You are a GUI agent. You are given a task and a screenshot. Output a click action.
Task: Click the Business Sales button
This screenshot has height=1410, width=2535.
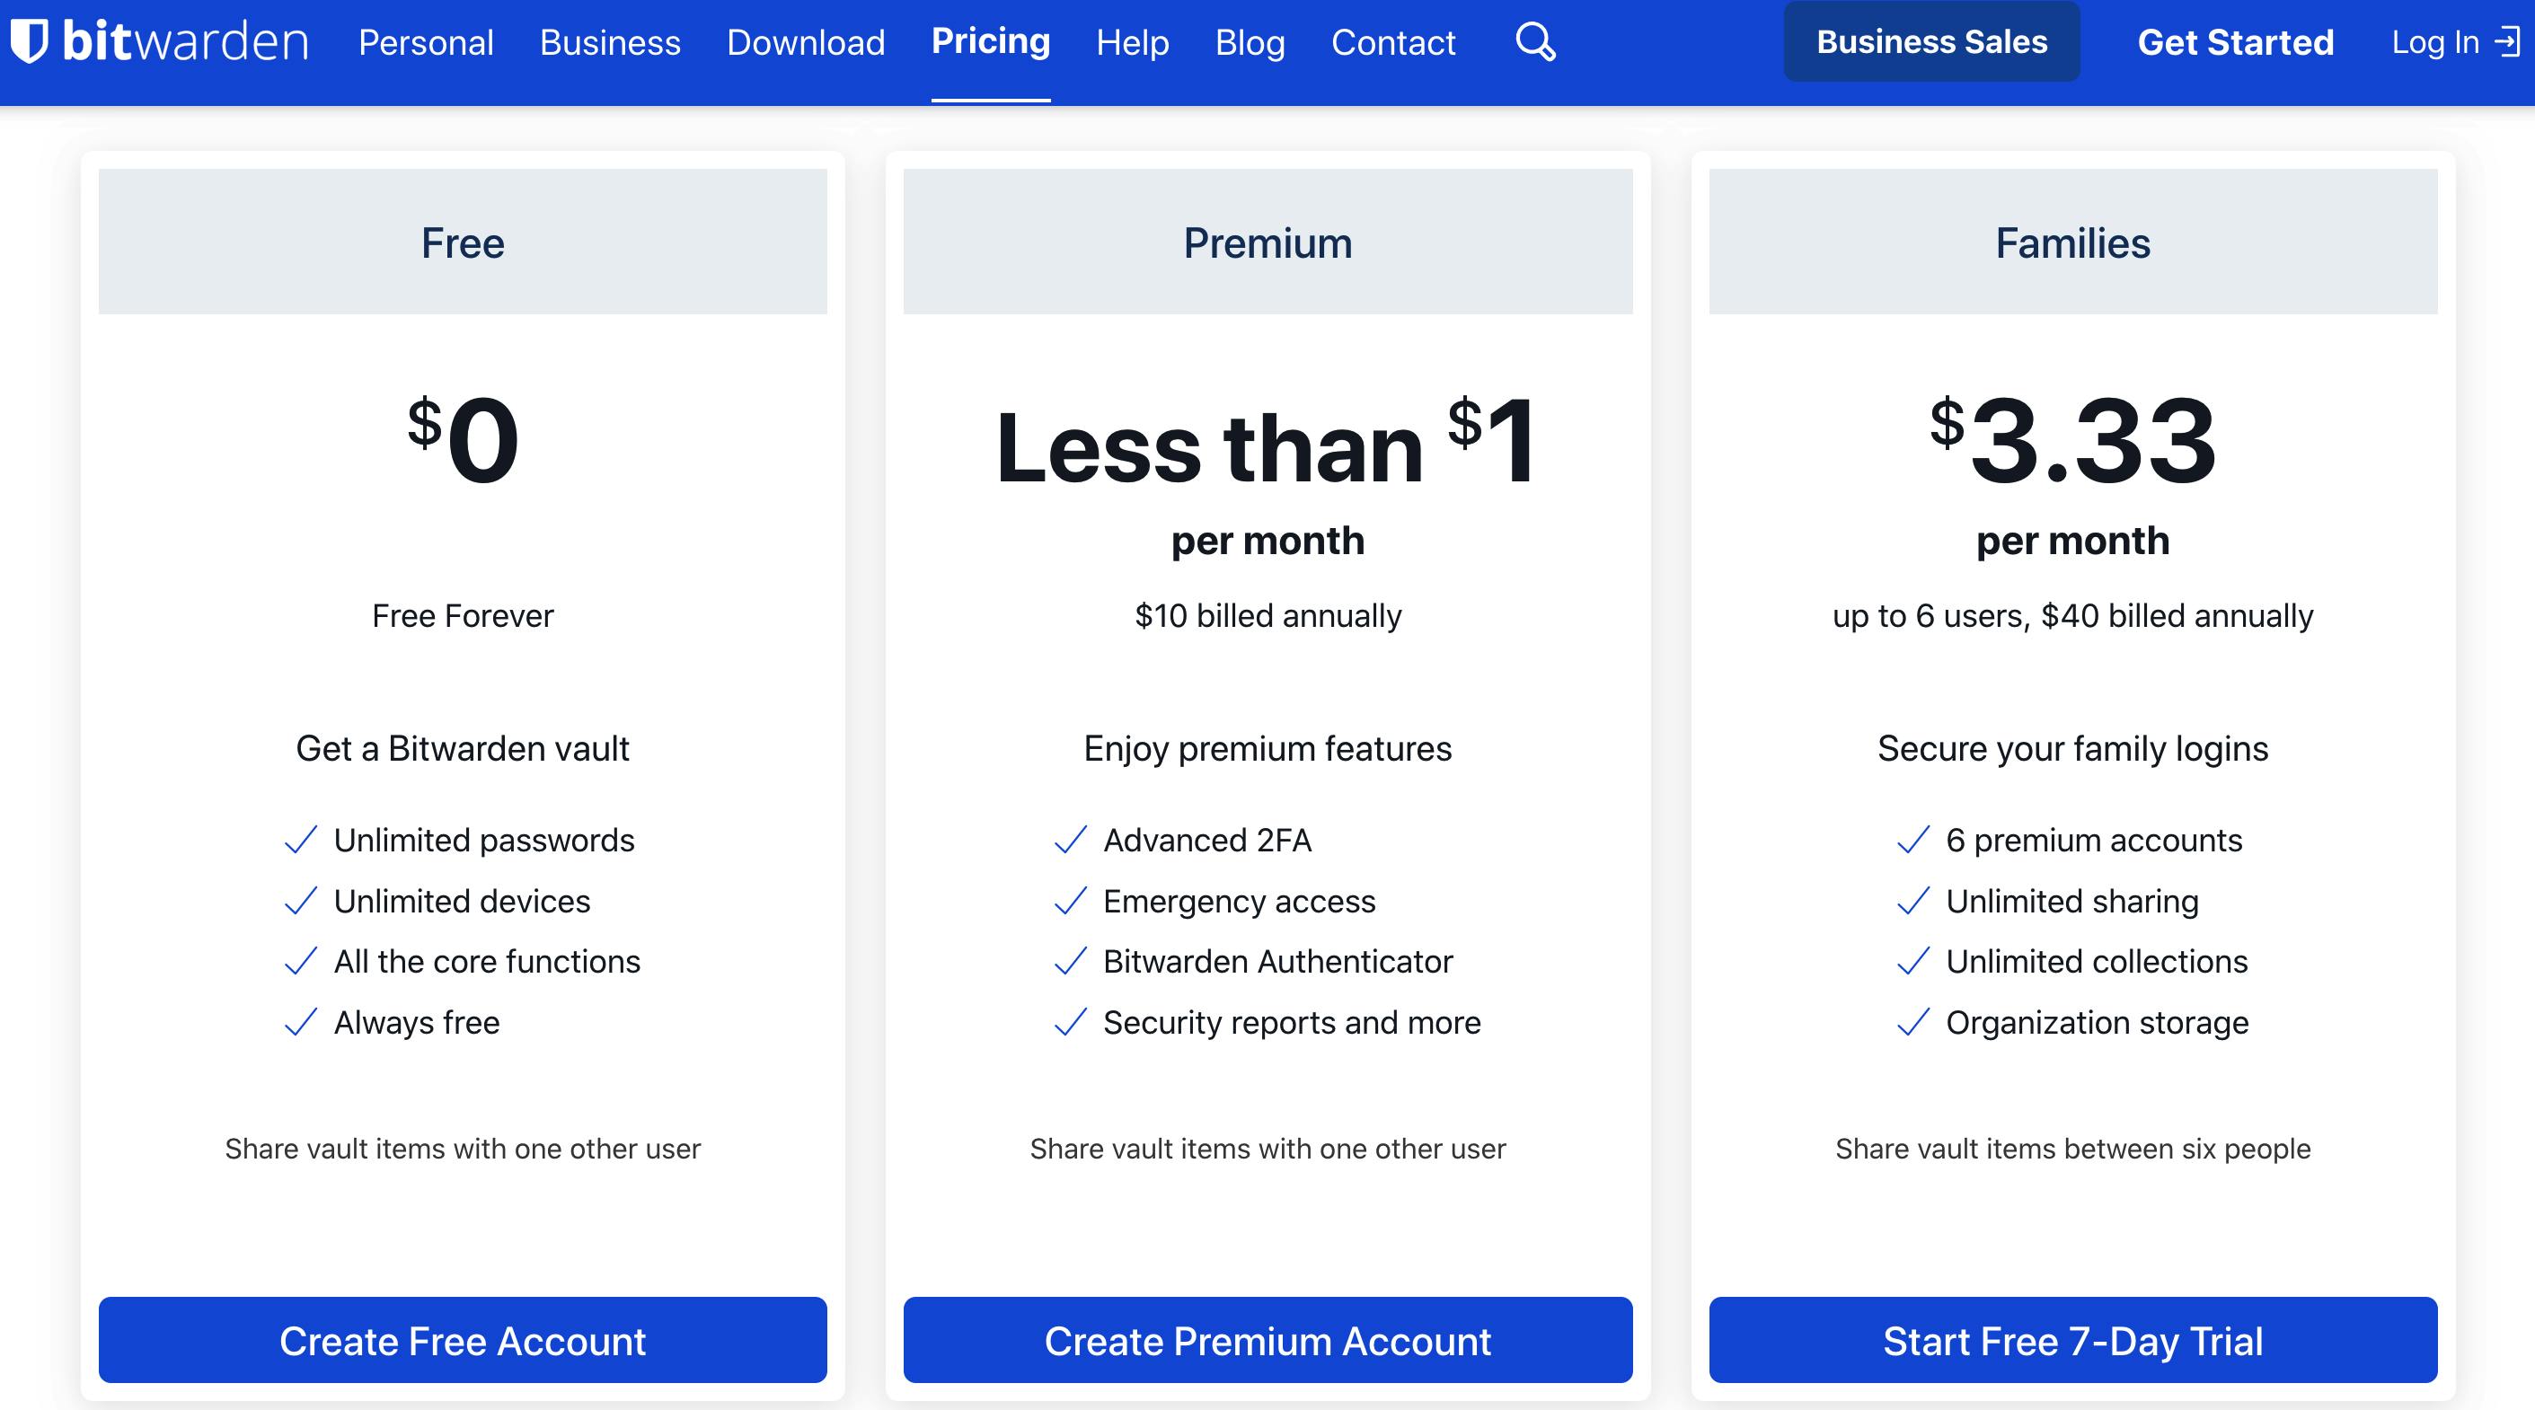(1931, 41)
